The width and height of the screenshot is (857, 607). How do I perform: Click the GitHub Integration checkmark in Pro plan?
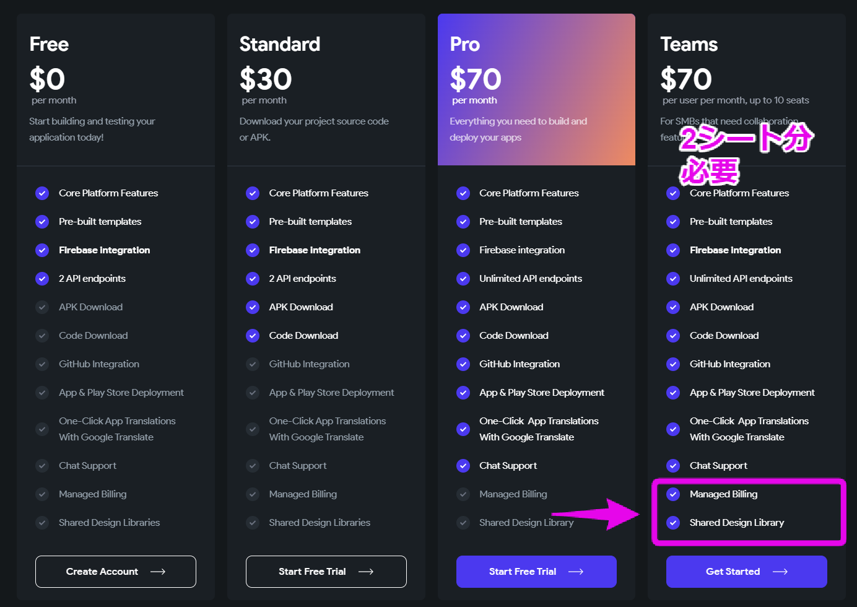coord(463,364)
